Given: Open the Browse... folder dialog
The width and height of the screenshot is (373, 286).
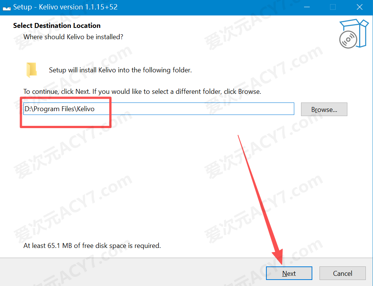Looking at the screenshot, I should click(x=324, y=109).
